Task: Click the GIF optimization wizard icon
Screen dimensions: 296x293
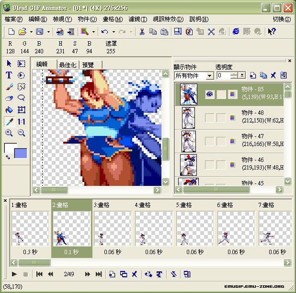Action: (189, 32)
